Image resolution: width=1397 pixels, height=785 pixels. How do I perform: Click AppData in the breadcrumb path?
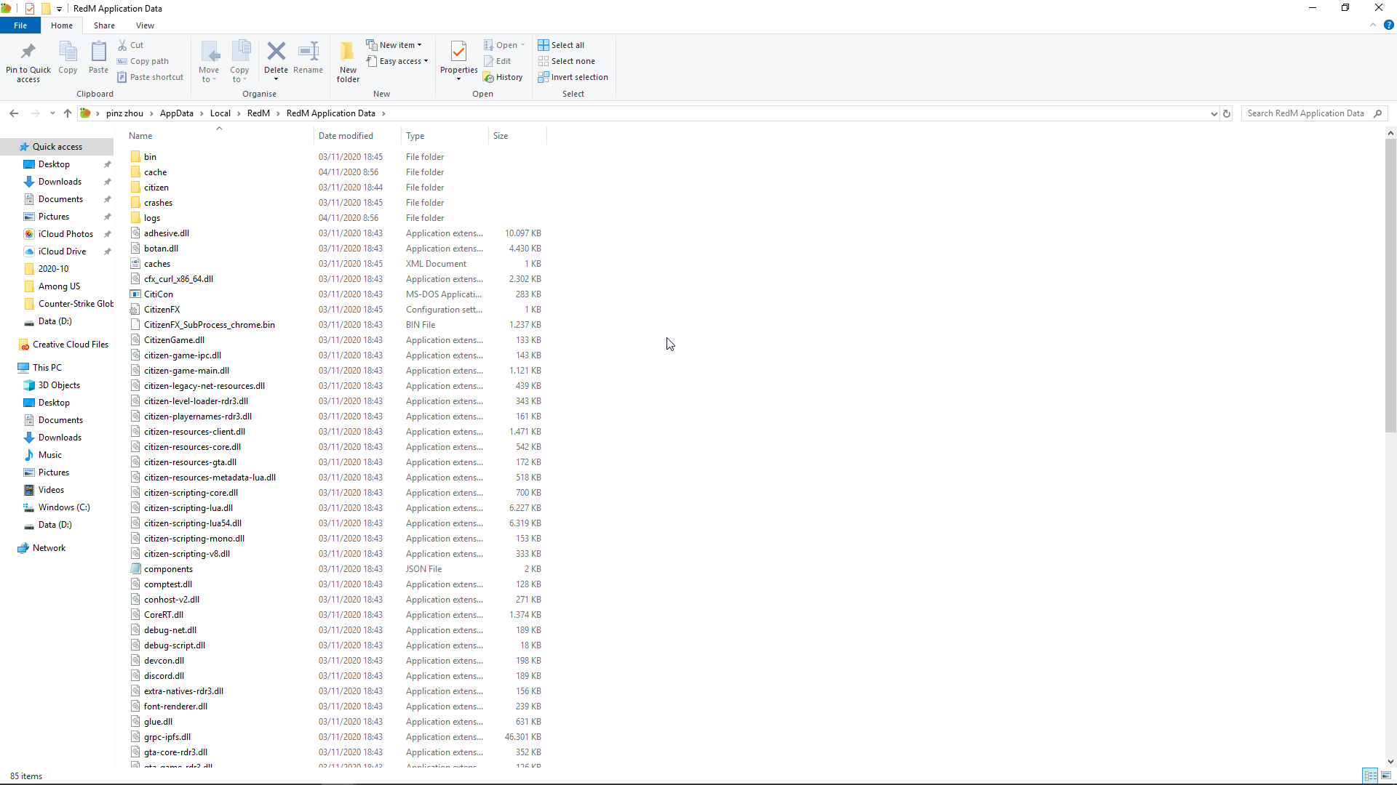pyautogui.click(x=177, y=113)
